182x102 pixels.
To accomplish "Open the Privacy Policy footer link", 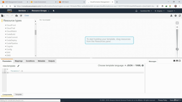I will click(162, 100).
